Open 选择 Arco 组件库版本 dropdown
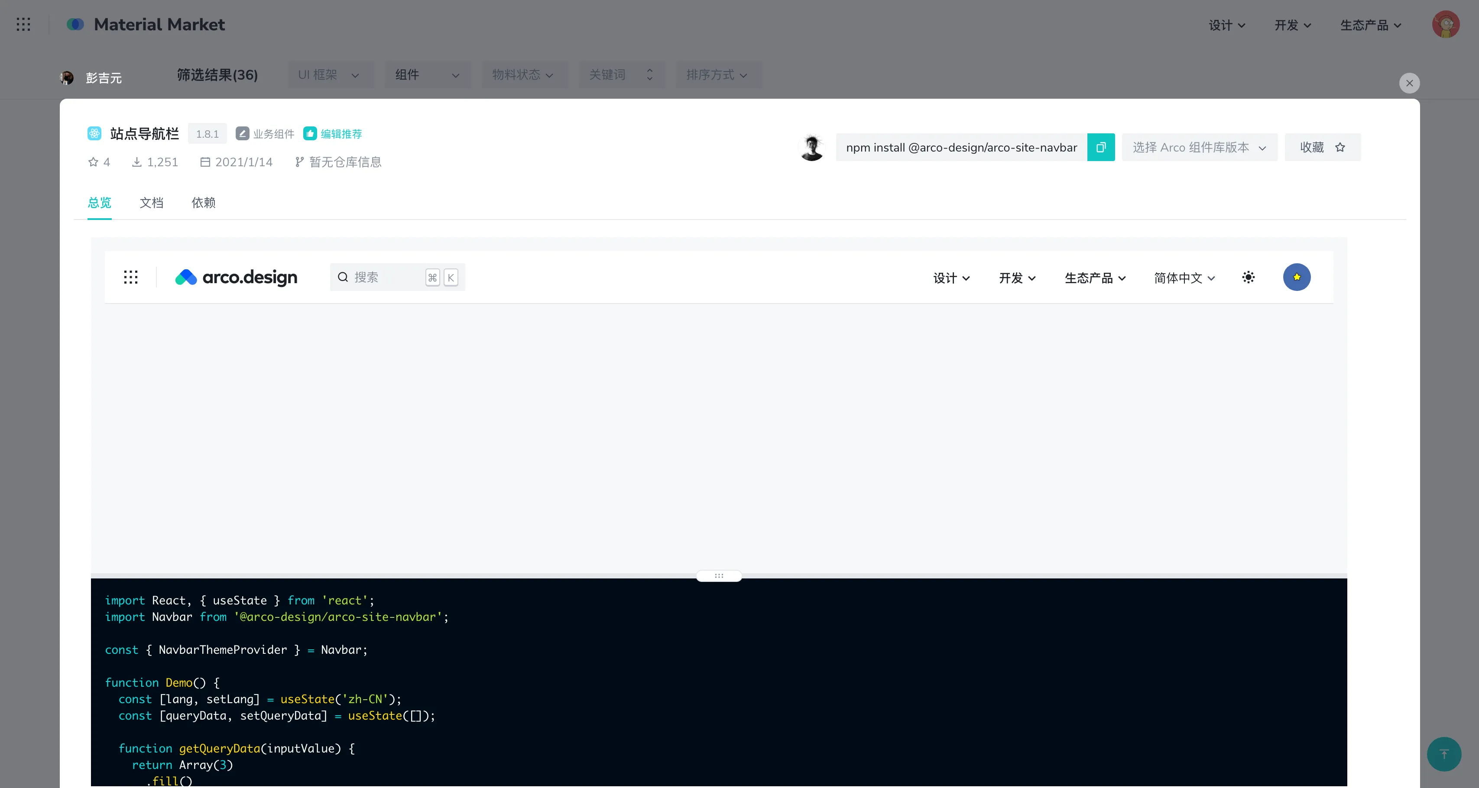 coord(1200,148)
